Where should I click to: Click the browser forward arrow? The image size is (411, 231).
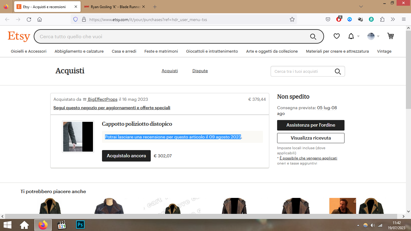point(18,20)
